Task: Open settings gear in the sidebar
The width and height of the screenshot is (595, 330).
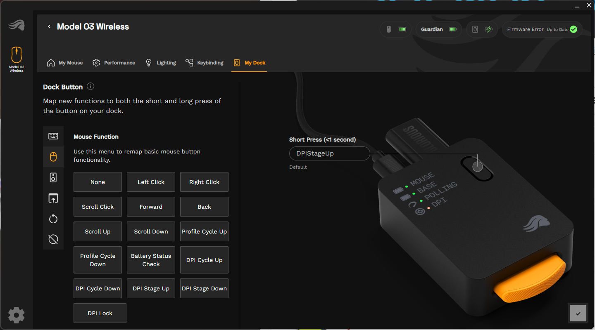Action: click(x=16, y=315)
